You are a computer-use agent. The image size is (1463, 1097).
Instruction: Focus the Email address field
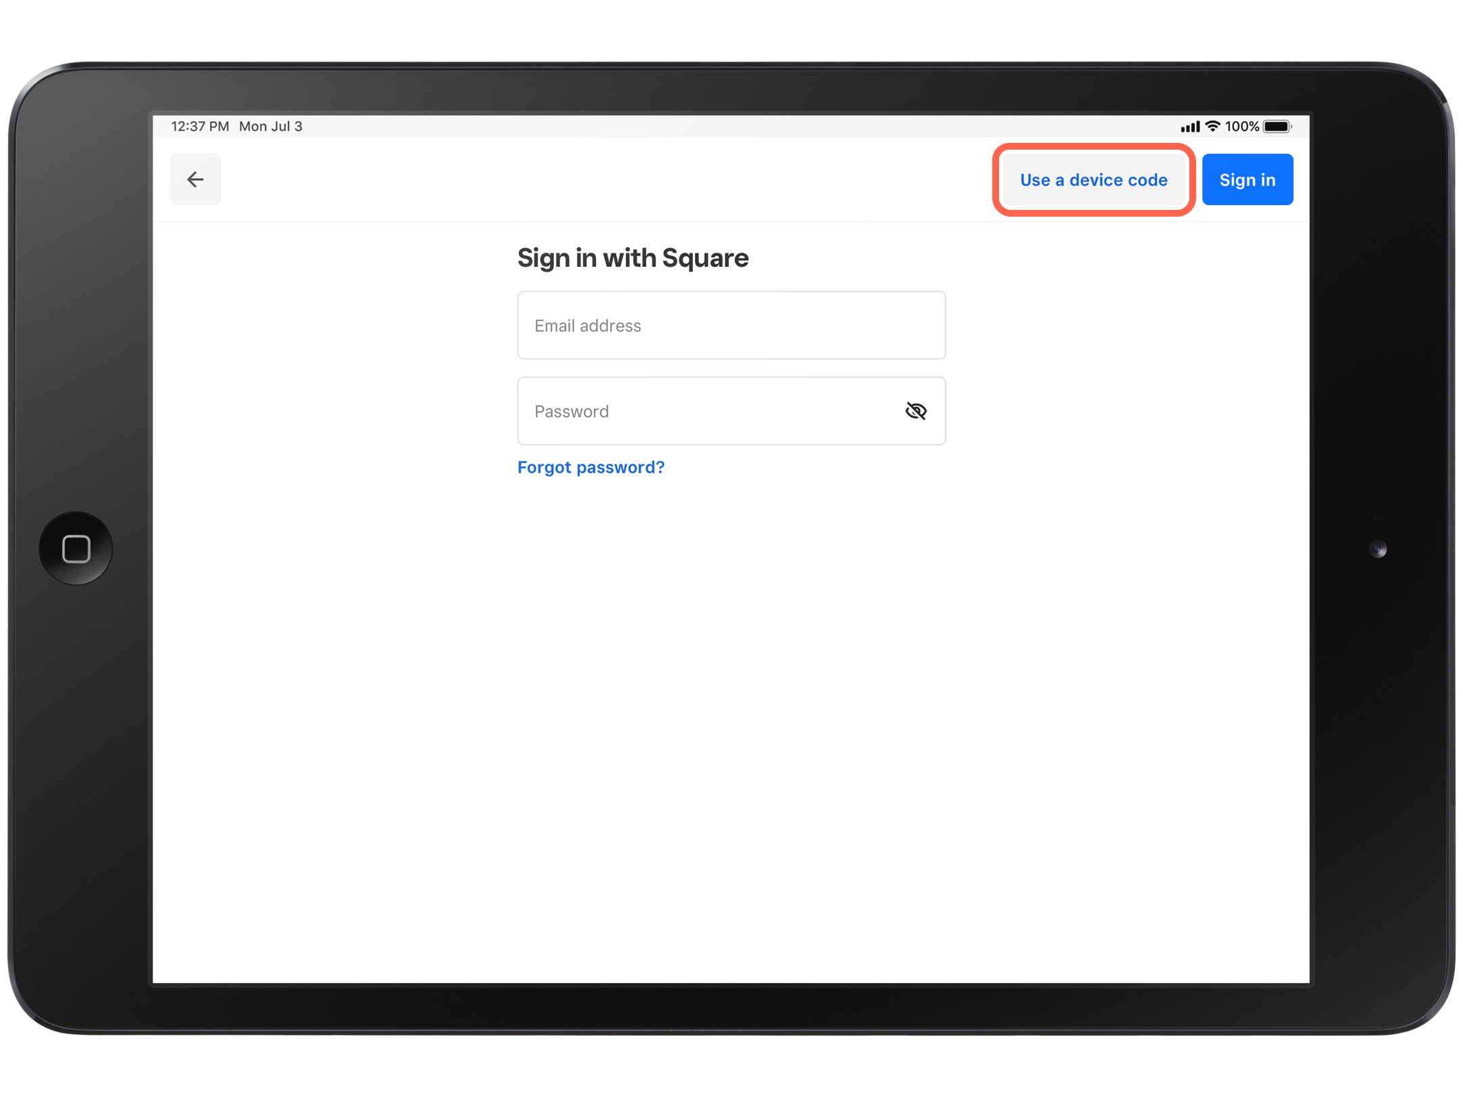pyautogui.click(x=731, y=326)
